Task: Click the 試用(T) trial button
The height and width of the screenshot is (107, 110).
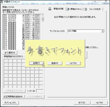Action: coord(36,63)
